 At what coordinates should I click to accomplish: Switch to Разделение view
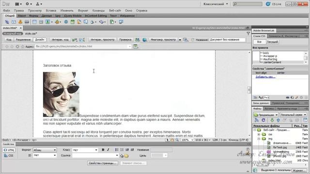click(23, 40)
